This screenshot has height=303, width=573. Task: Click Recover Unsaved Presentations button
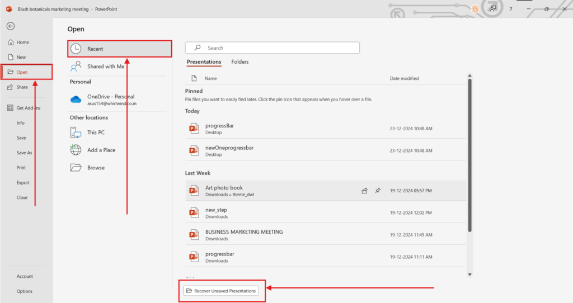pyautogui.click(x=222, y=291)
